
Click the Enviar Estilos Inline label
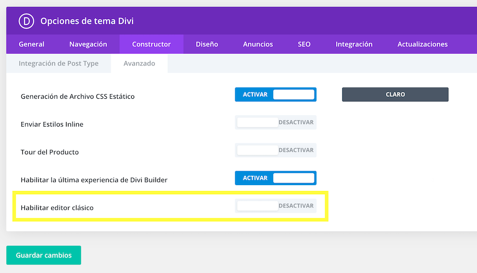coord(52,124)
